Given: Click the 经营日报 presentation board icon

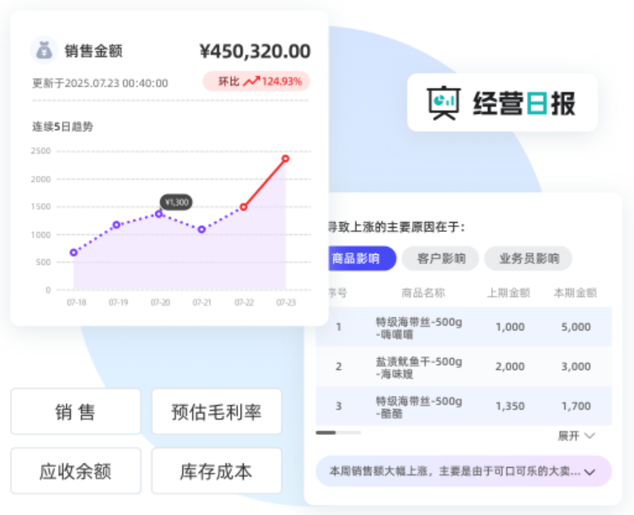Looking at the screenshot, I should [445, 103].
